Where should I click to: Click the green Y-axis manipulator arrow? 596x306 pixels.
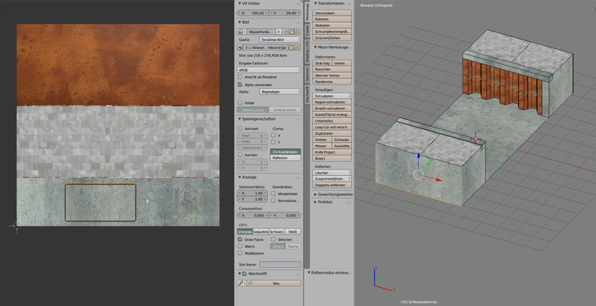click(x=429, y=164)
